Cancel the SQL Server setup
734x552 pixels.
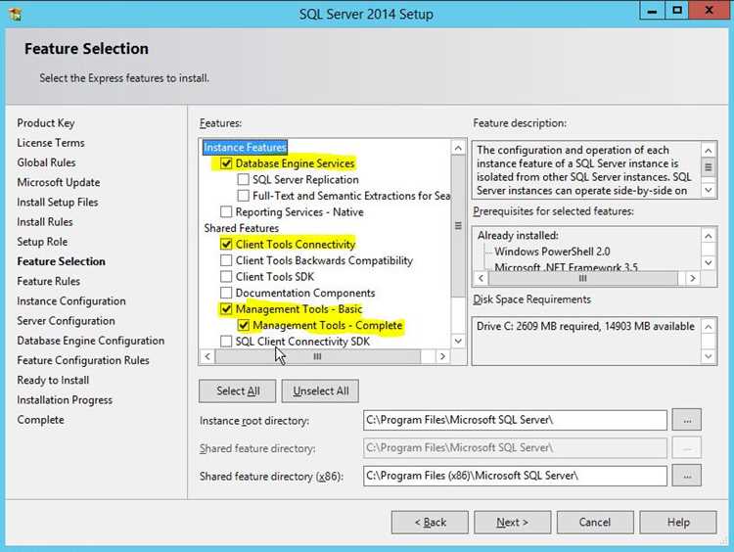[595, 522]
